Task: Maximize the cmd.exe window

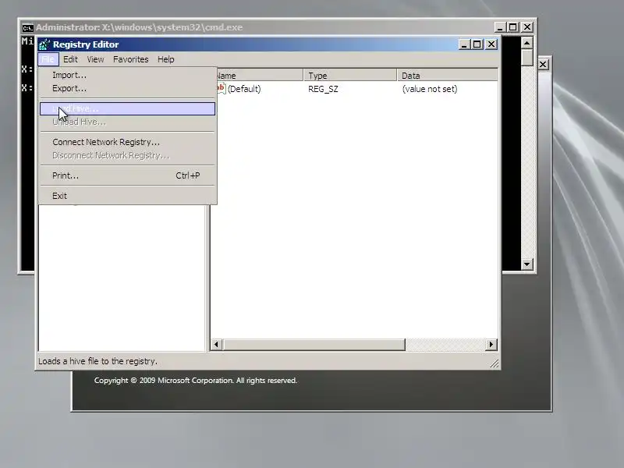Action: (x=513, y=27)
